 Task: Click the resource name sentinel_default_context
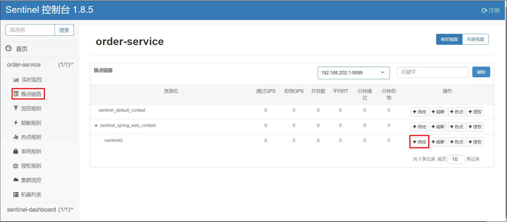pyautogui.click(x=122, y=110)
